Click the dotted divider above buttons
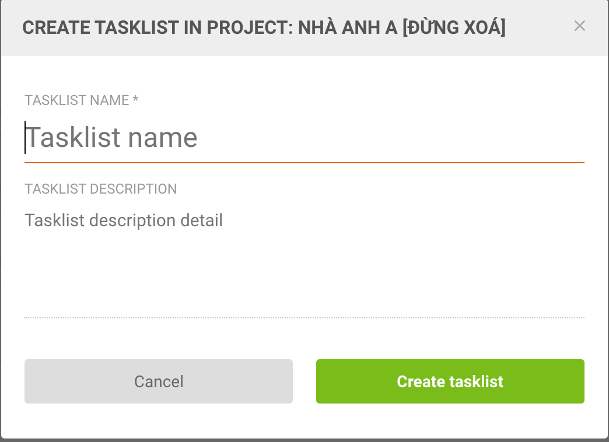 click(304, 317)
